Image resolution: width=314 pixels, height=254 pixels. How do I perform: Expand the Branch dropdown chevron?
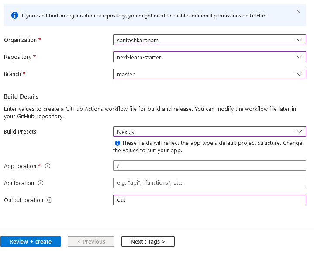[x=299, y=74]
